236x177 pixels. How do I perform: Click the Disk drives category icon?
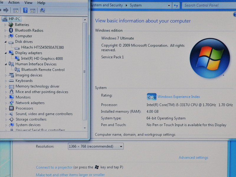point(11,42)
